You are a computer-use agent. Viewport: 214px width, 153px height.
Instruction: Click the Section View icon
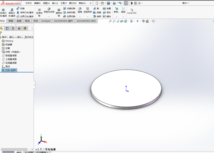[x=122, y=21]
